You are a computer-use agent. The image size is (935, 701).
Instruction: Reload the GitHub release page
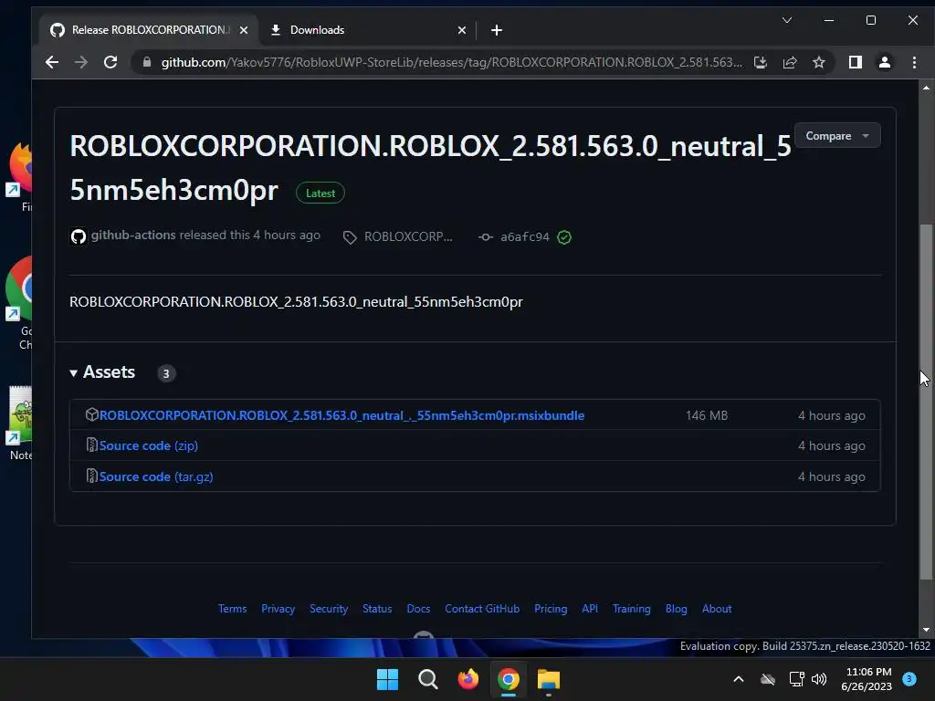[x=110, y=62]
